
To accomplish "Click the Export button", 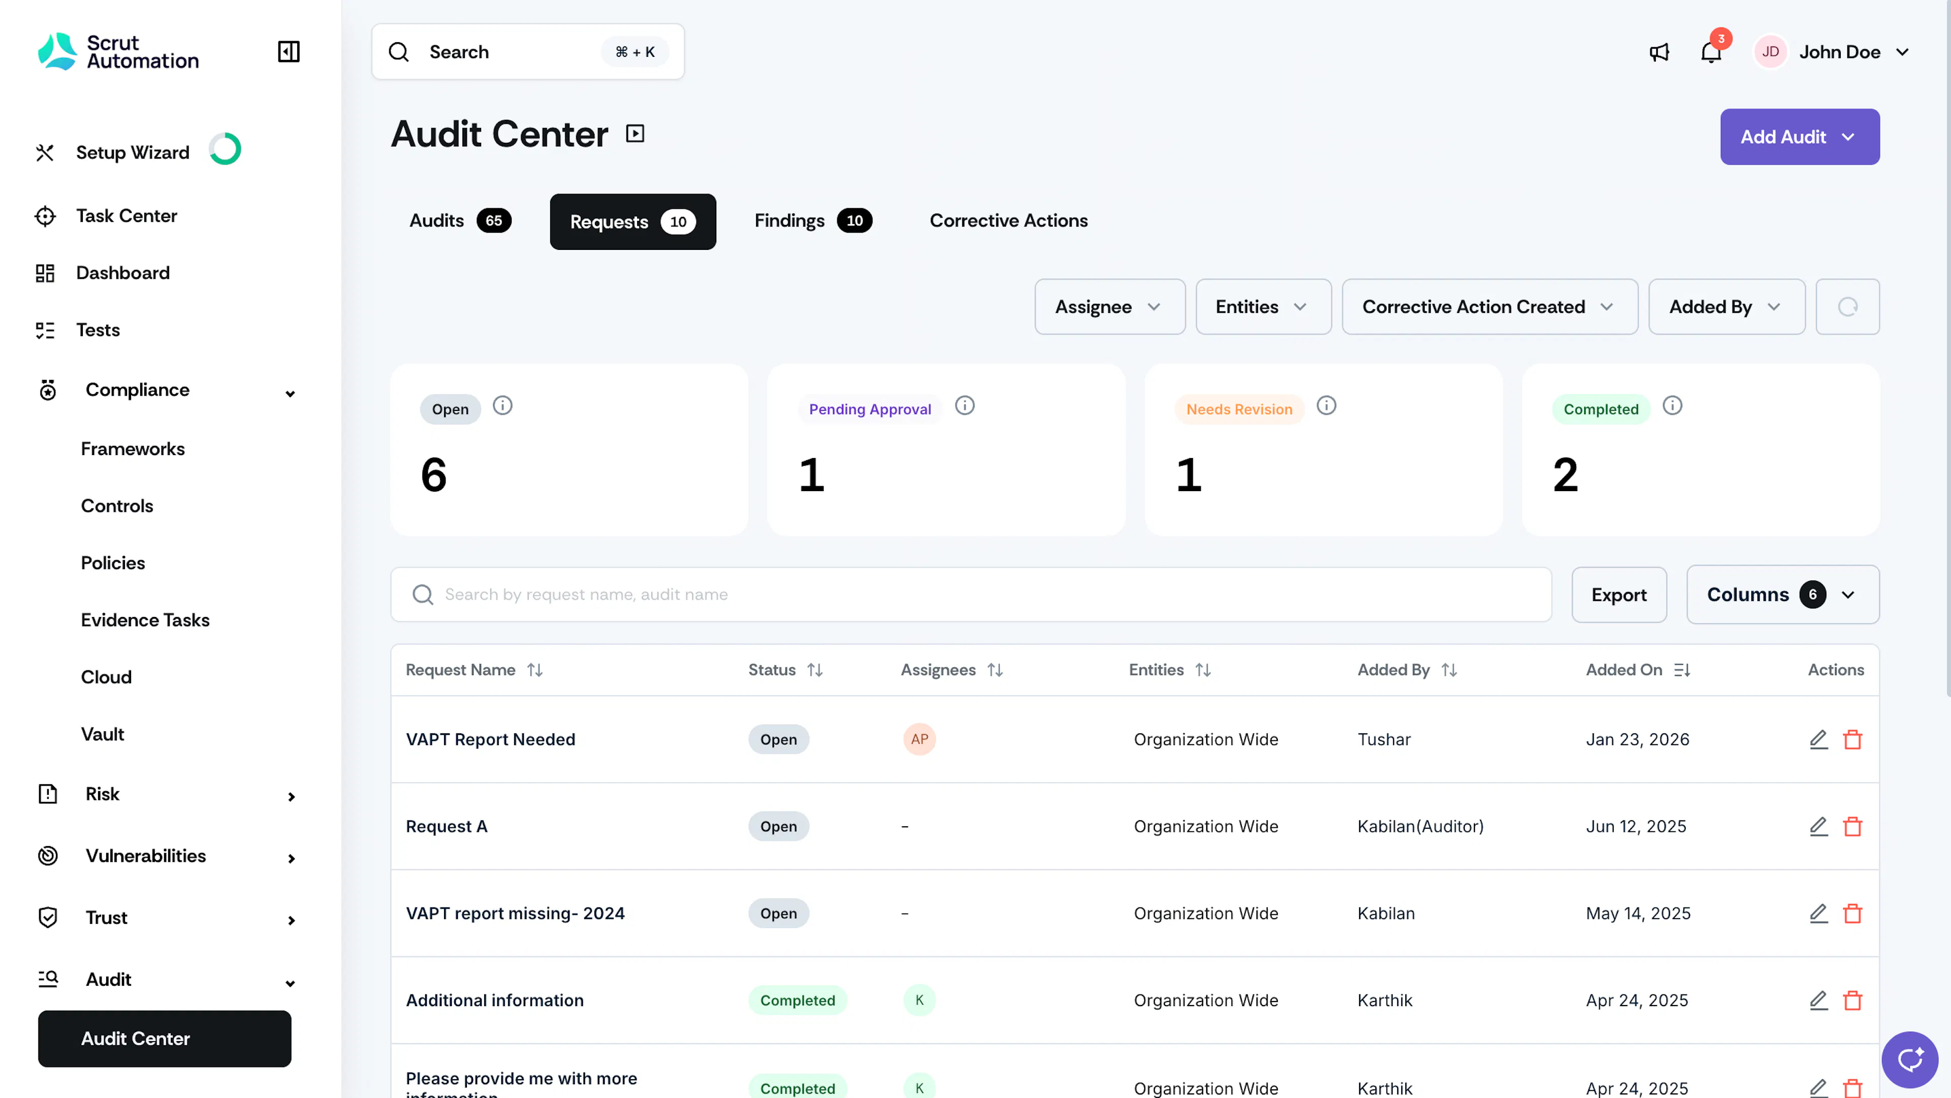I will click(x=1619, y=595).
